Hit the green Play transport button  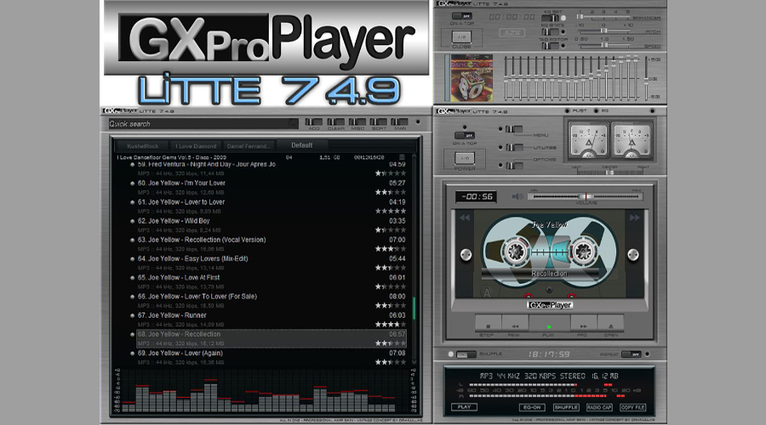coord(549,323)
